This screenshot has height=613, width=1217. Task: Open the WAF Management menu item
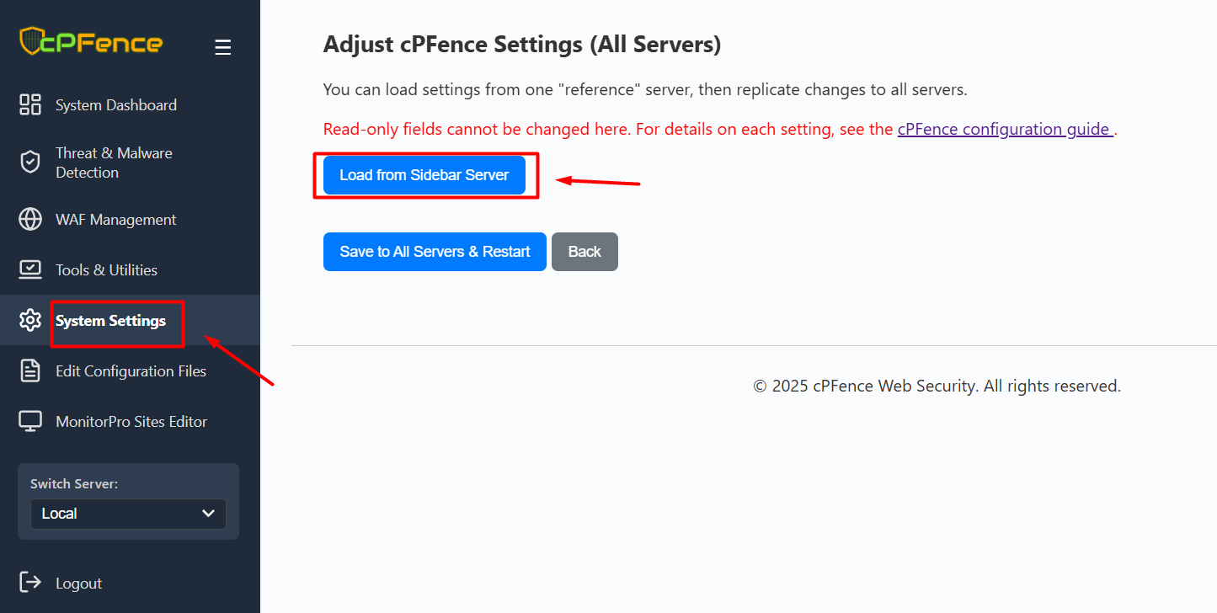(116, 220)
